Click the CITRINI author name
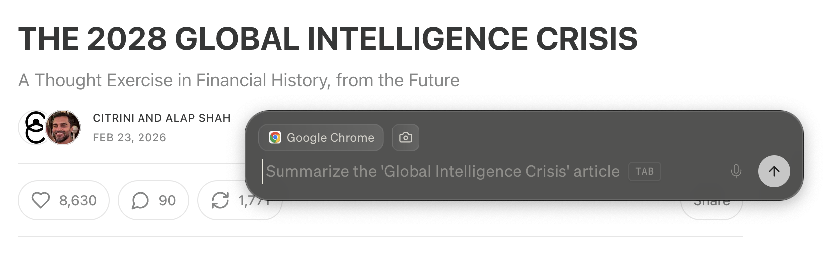 point(114,118)
